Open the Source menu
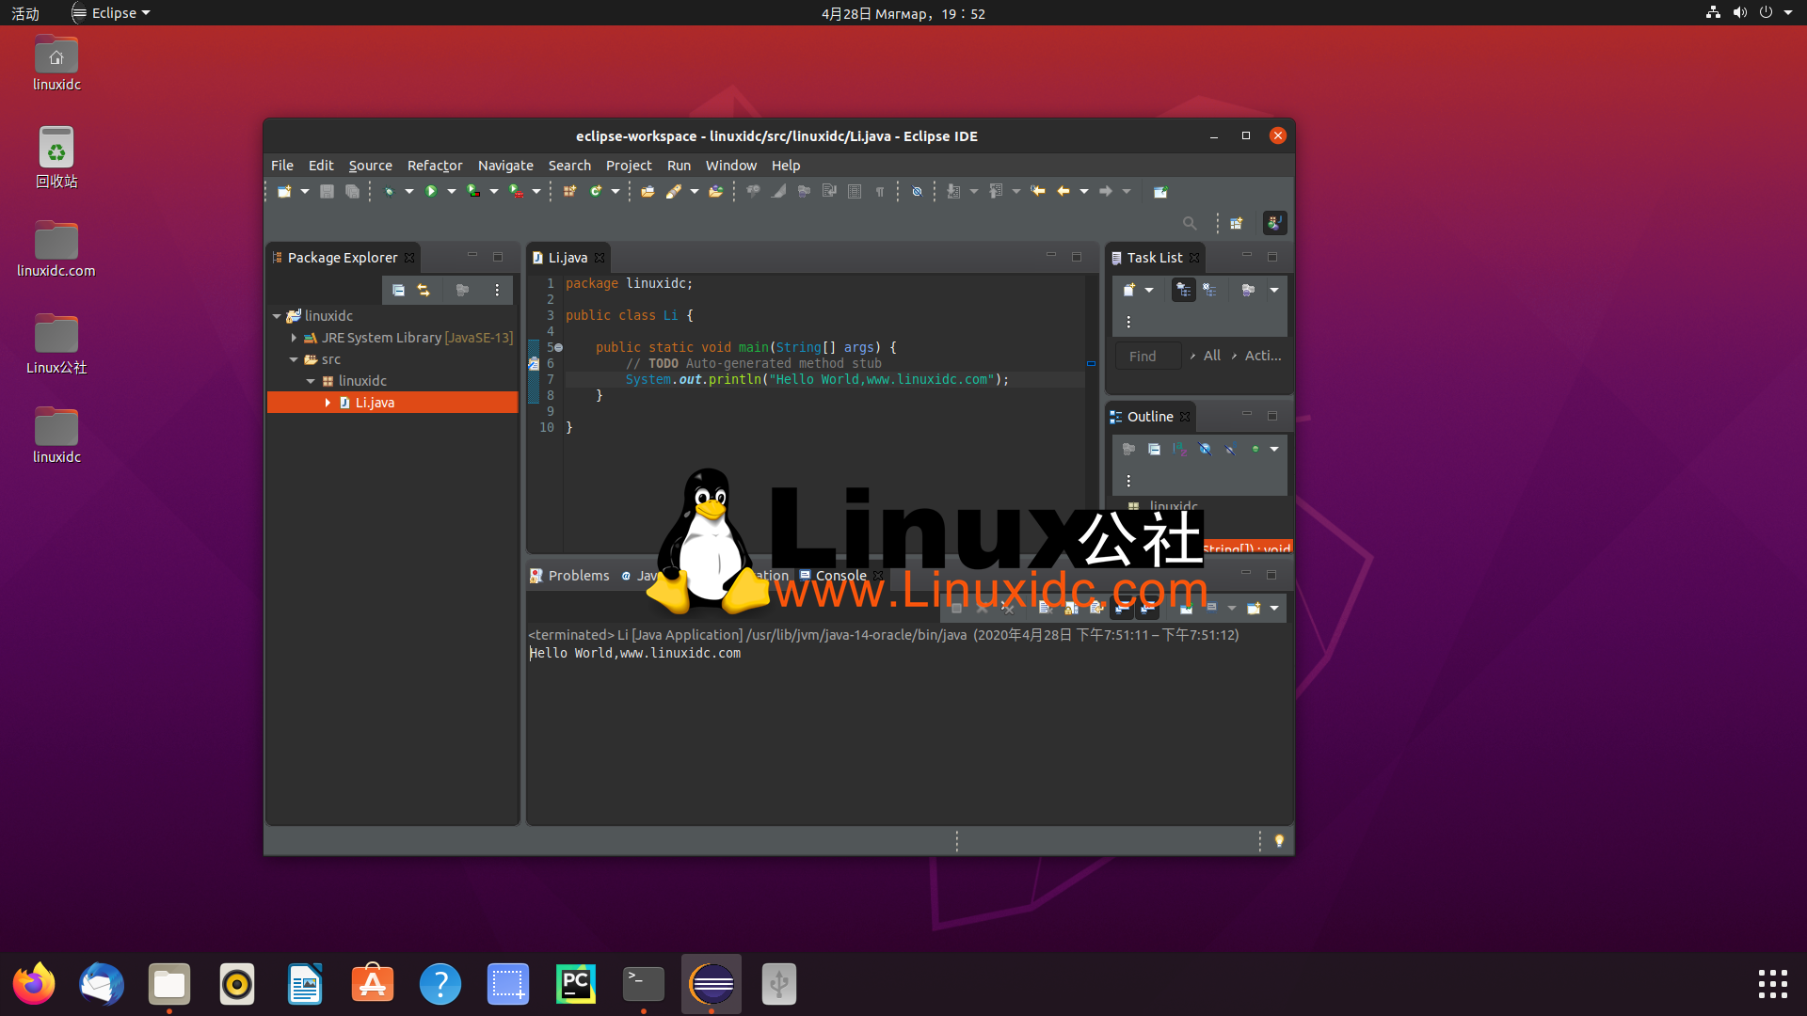The width and height of the screenshot is (1807, 1016). coord(370,165)
